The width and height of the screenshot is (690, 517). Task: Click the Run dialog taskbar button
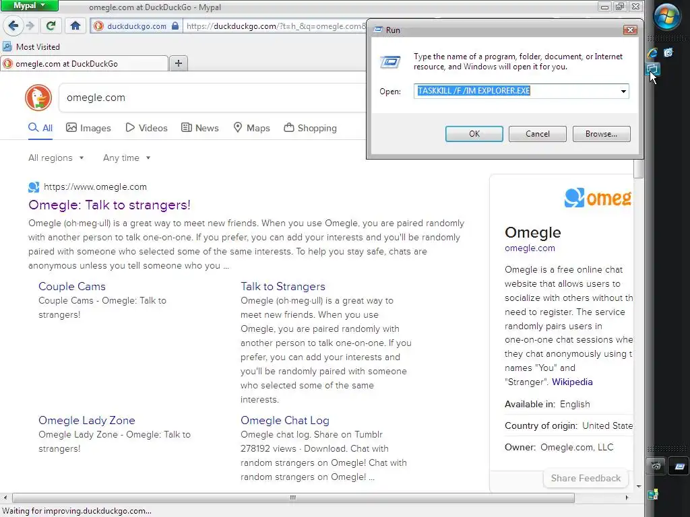(679, 467)
